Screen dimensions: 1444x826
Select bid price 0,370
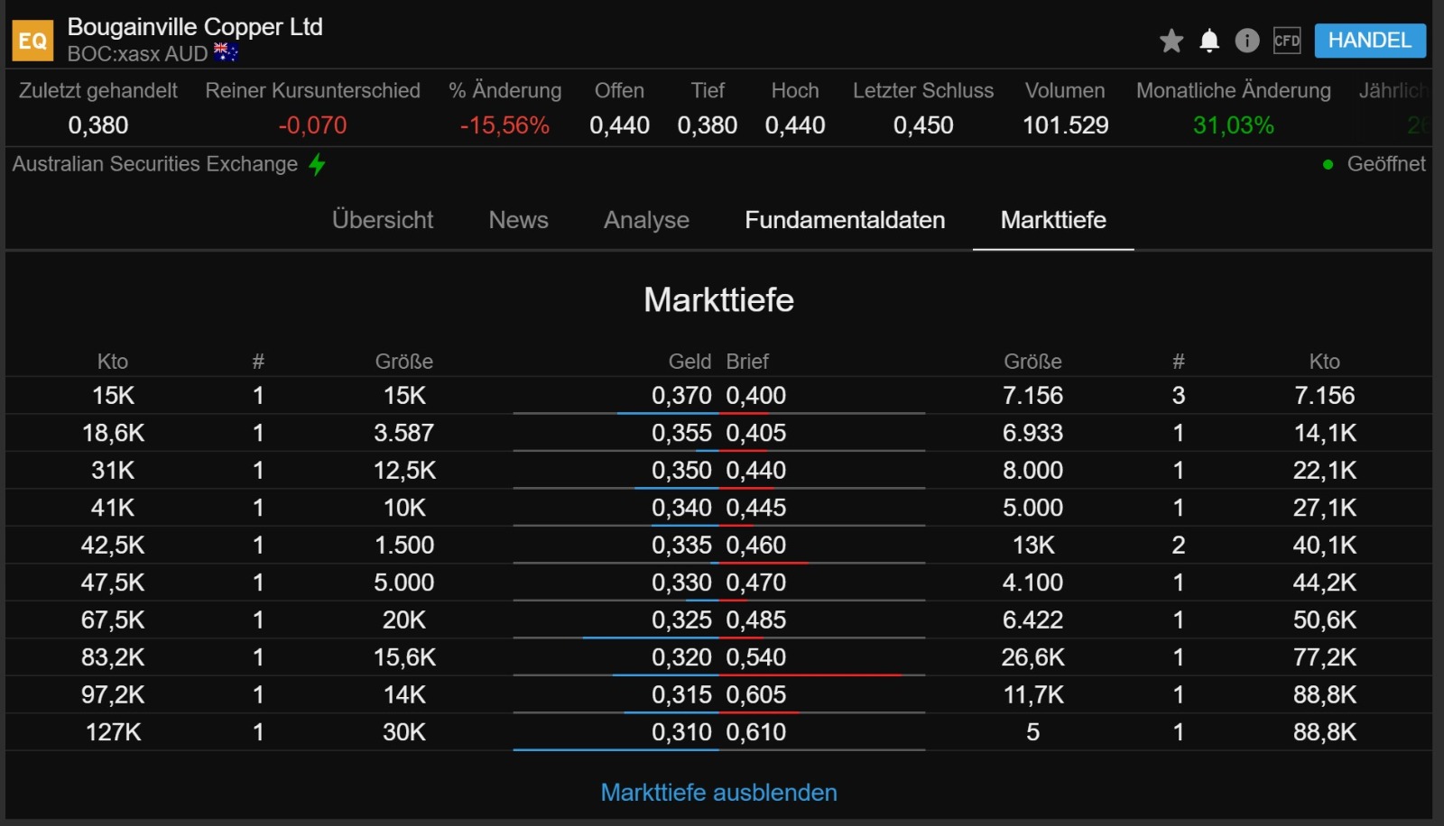[681, 396]
